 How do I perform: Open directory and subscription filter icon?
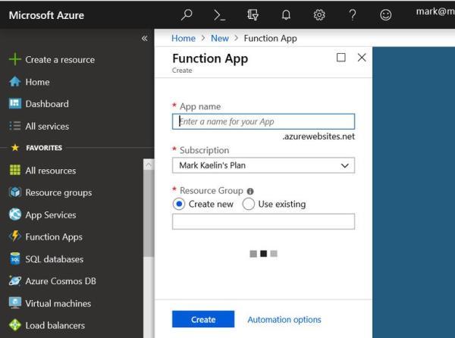pyautogui.click(x=253, y=15)
